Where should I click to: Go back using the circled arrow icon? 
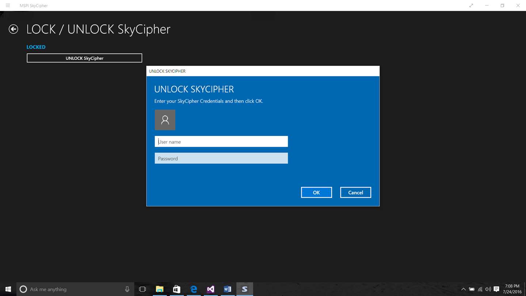tap(14, 29)
